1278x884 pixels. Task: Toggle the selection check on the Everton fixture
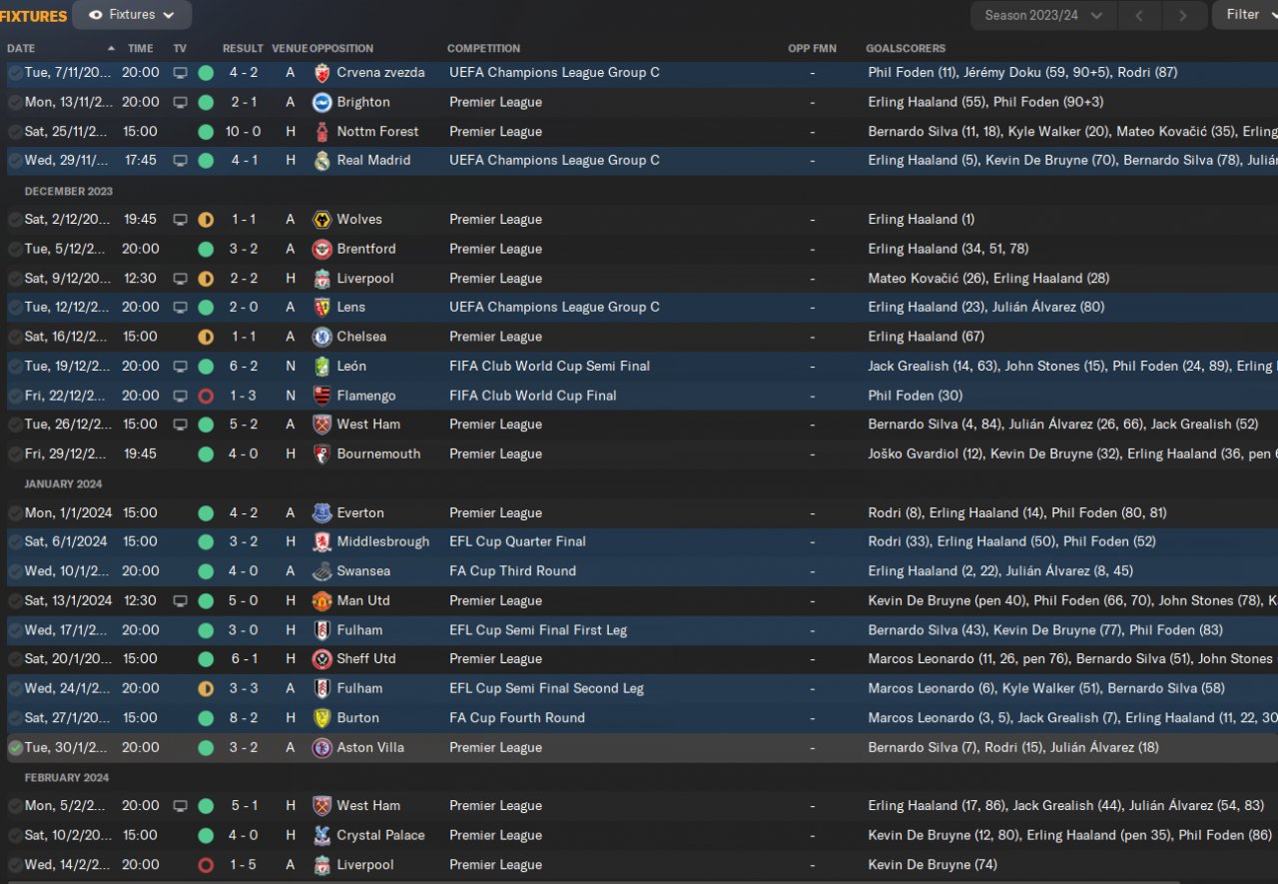15,513
